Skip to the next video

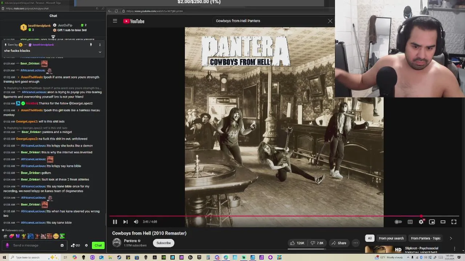point(125,222)
